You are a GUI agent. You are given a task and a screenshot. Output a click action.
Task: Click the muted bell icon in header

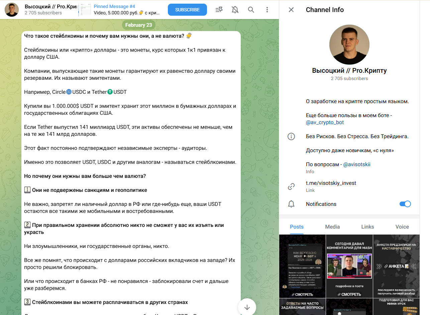(x=235, y=10)
